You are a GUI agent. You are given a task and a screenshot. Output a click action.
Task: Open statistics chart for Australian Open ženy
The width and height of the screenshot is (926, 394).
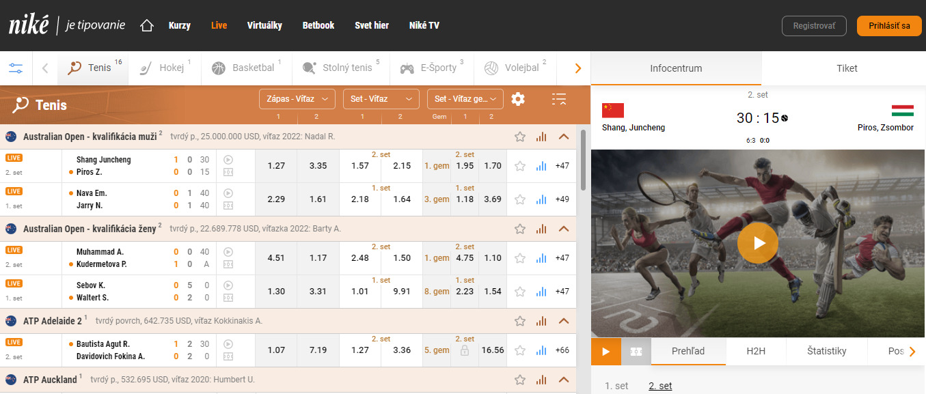point(541,229)
